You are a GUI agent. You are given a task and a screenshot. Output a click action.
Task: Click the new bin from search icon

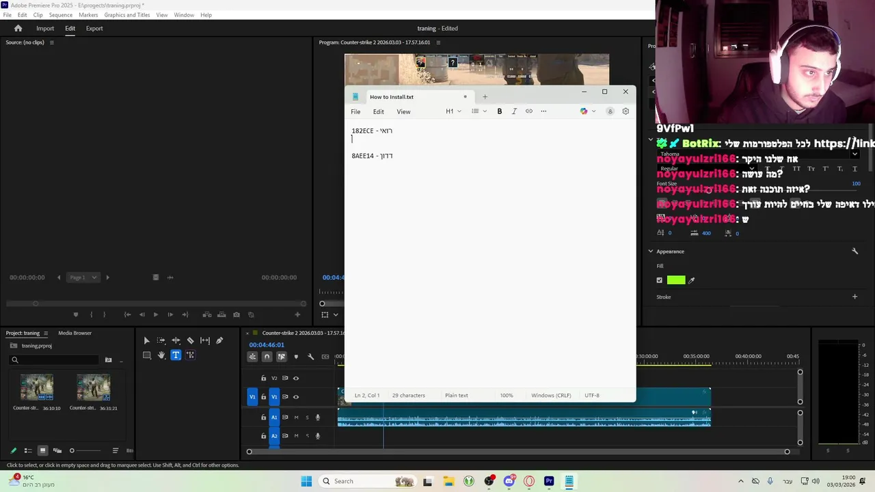point(108,359)
